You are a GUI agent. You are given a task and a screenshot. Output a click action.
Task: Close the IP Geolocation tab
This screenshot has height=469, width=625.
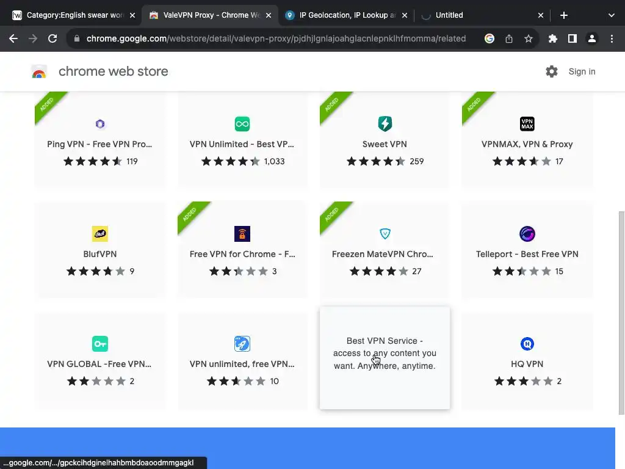[405, 15]
